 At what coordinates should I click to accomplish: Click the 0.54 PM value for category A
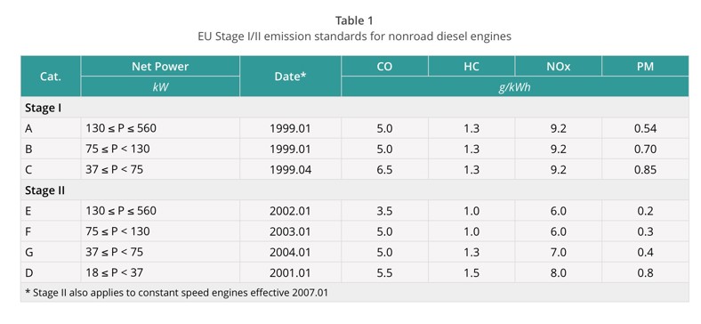pos(645,128)
